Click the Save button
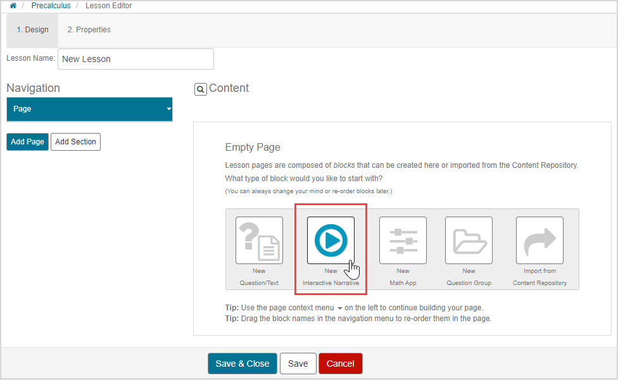This screenshot has width=618, height=380. 298,364
